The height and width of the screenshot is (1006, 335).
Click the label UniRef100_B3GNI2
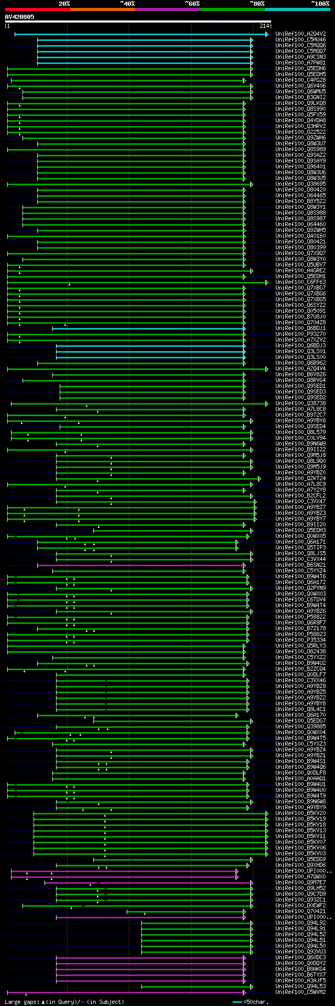[300, 97]
